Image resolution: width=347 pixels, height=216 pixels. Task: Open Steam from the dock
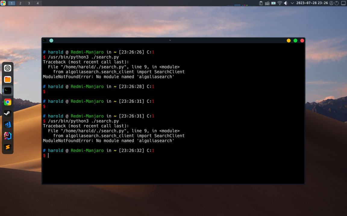coord(8,113)
